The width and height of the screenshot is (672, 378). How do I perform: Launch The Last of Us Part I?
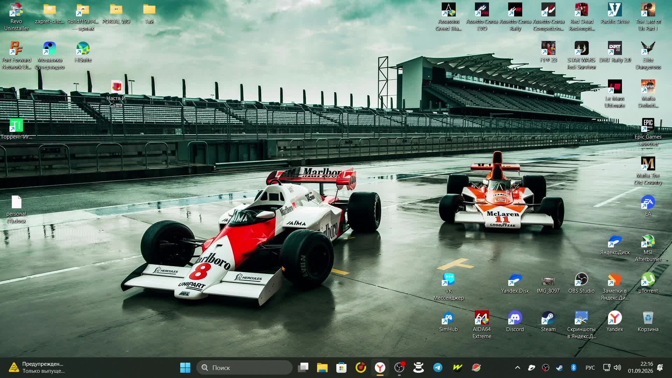[648, 17]
